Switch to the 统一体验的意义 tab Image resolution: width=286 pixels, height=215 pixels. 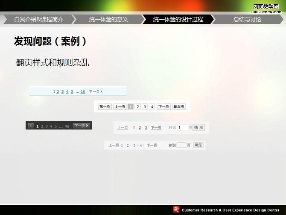[108, 19]
